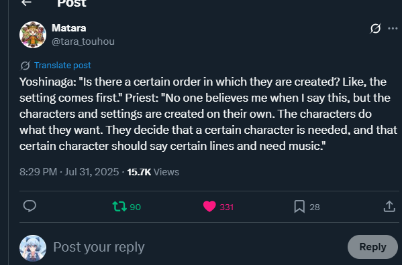Click the Grok icon beside Translate post
Viewport: 402px width, 265px height.
point(25,66)
